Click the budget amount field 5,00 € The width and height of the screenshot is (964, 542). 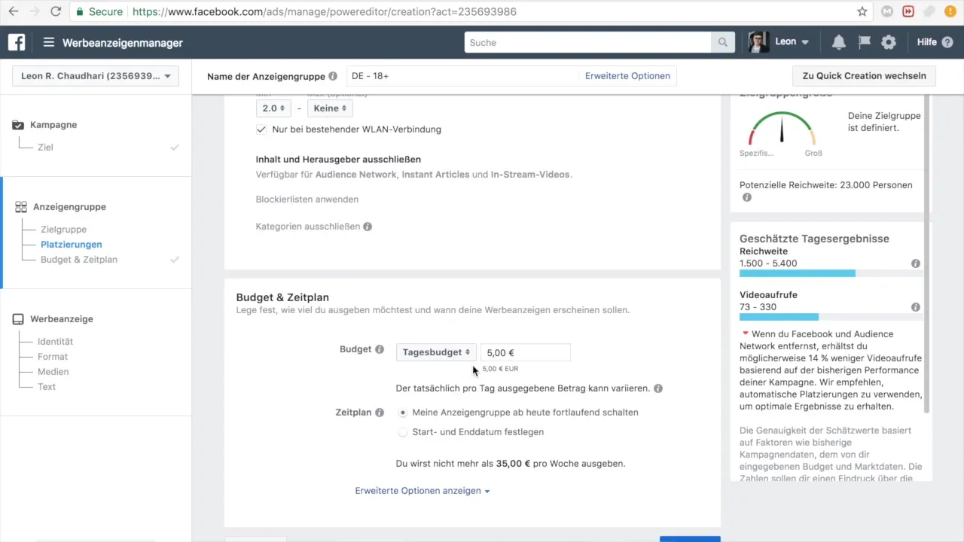point(525,352)
